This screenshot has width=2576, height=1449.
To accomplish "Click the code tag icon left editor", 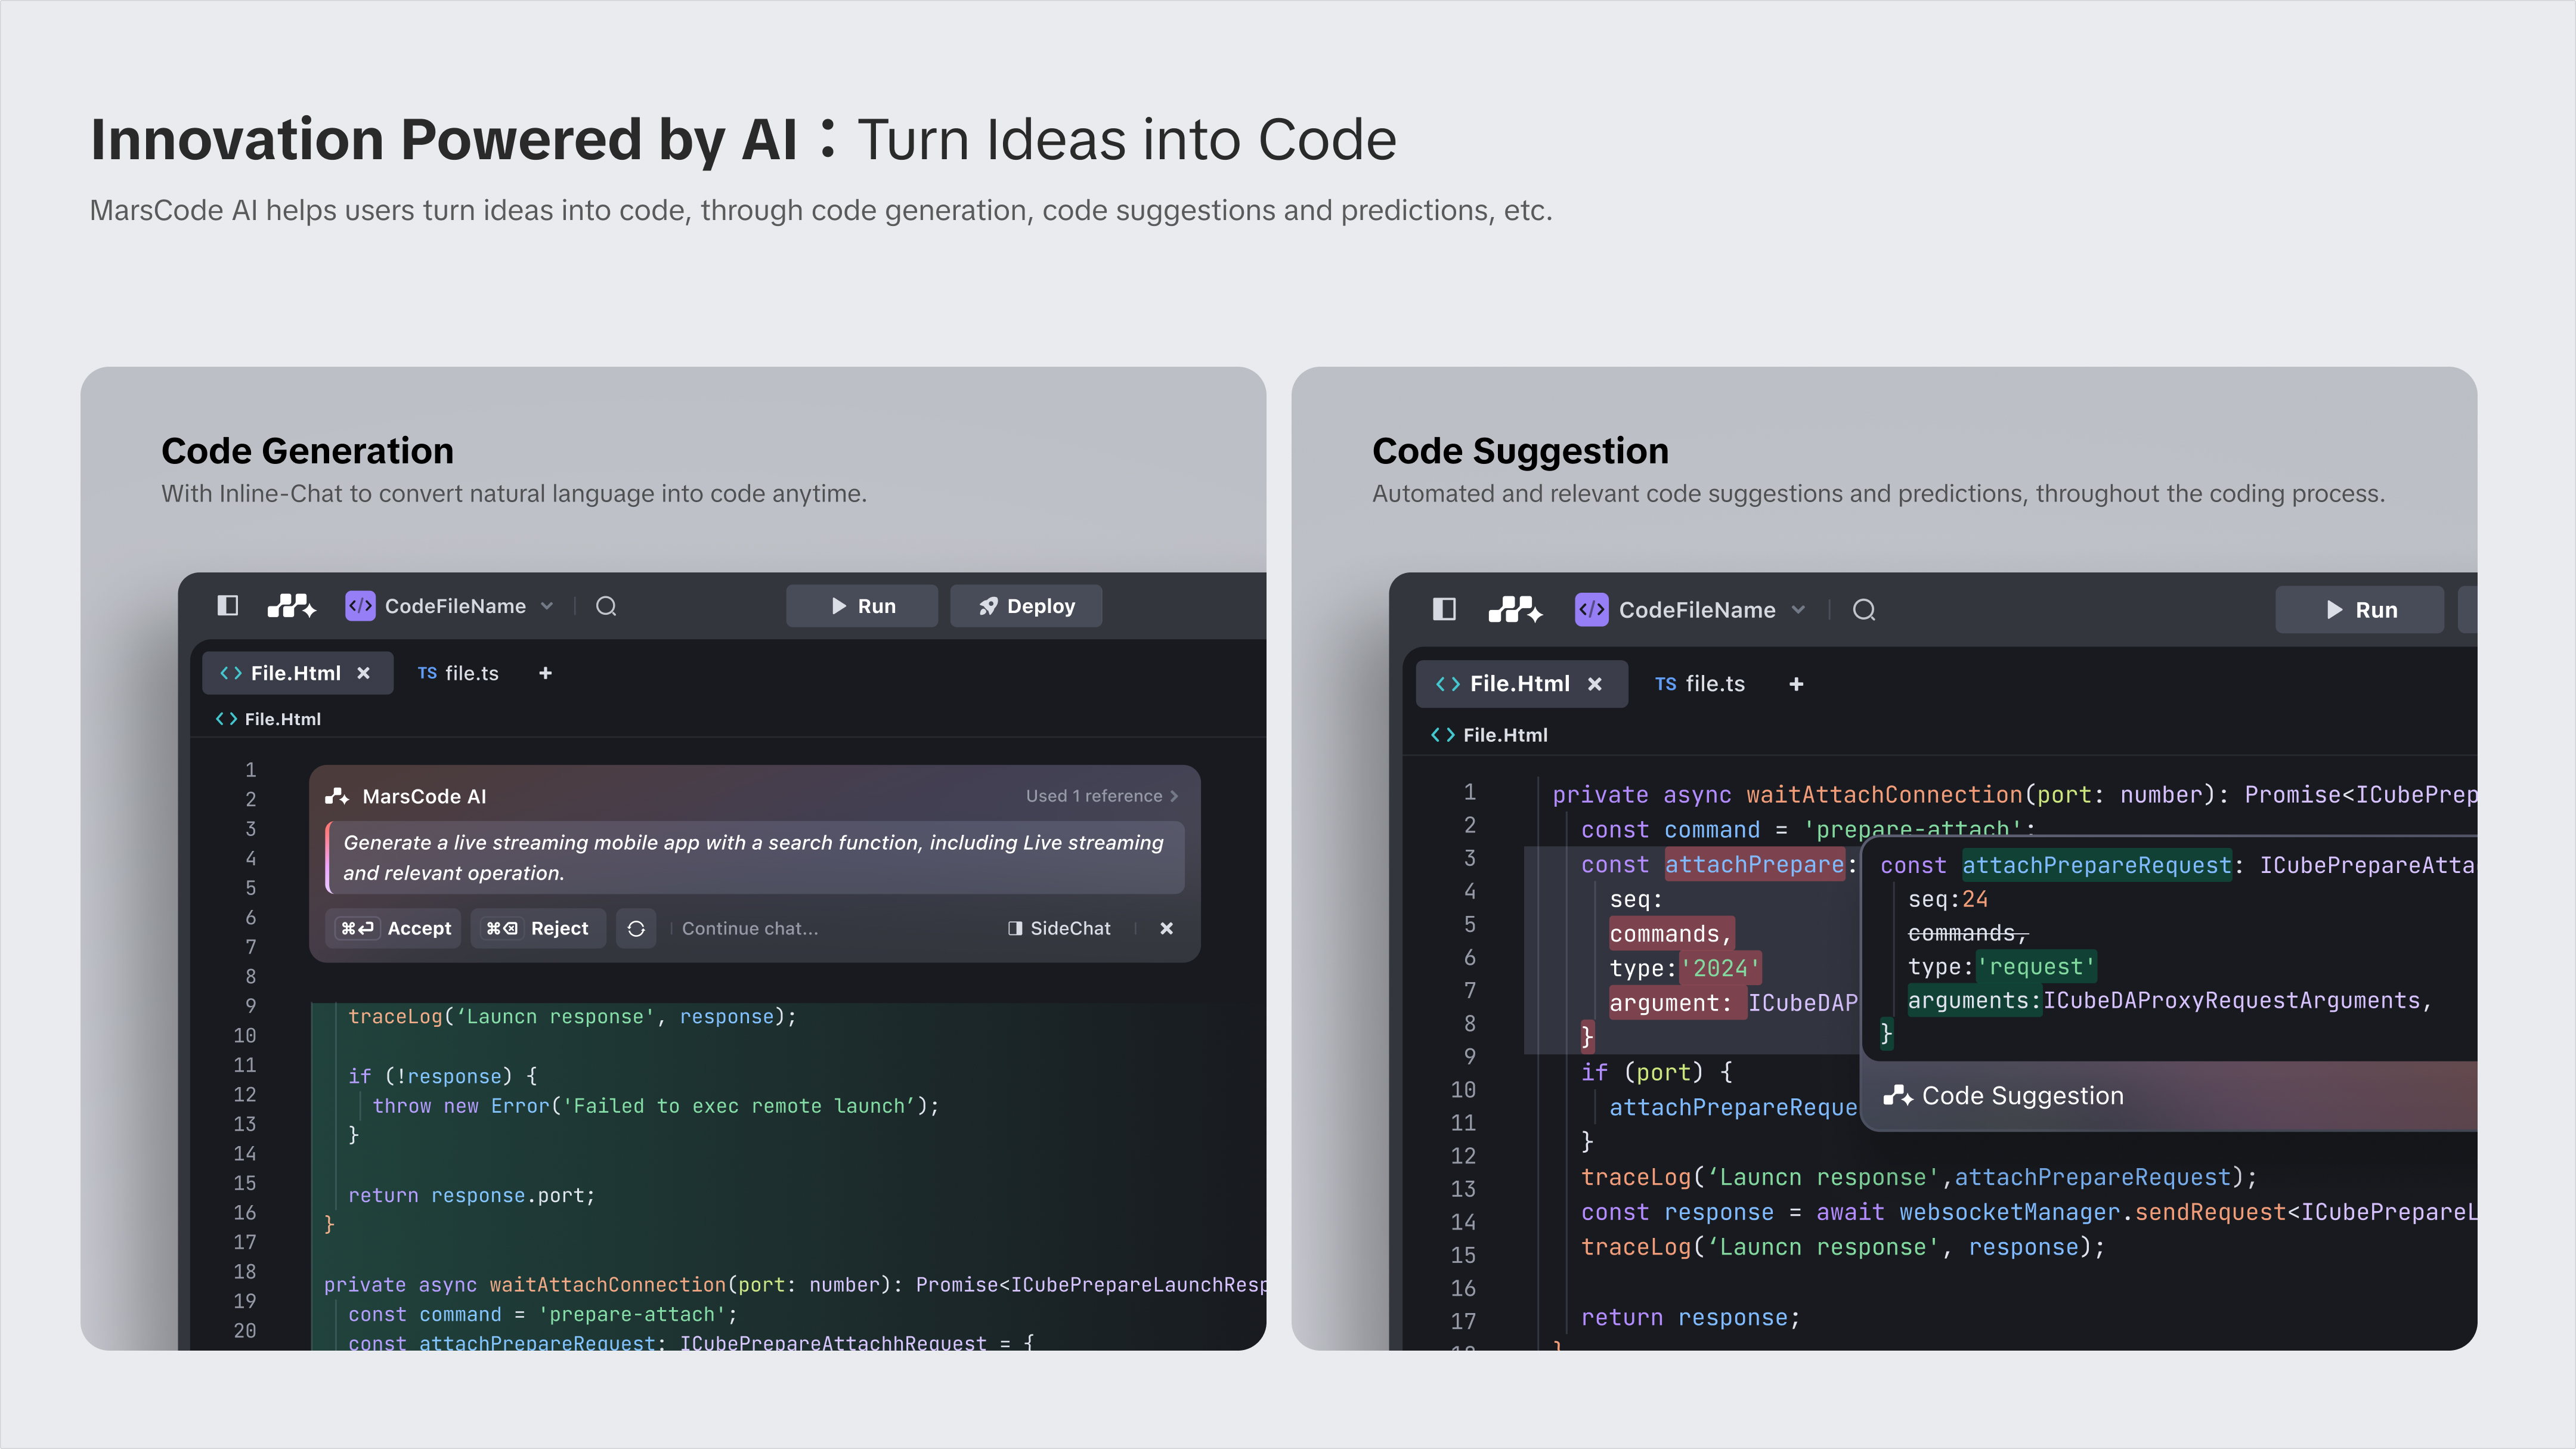I will click(361, 605).
